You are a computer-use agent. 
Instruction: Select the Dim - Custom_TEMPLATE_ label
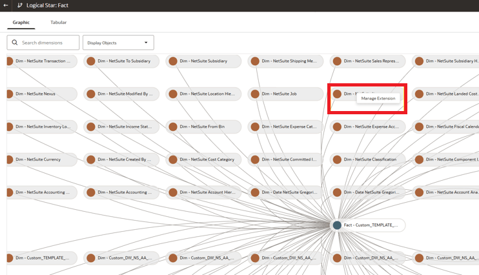(x=43, y=258)
